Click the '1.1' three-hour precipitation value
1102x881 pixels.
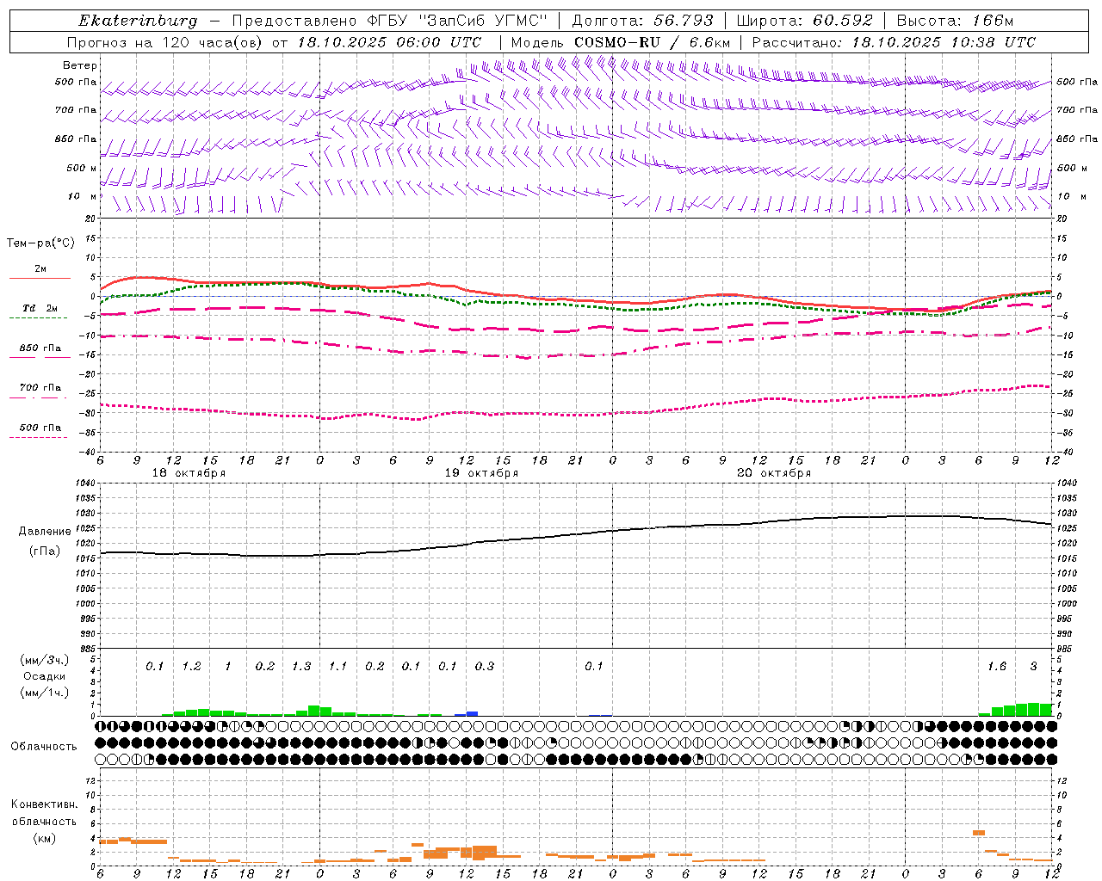click(x=337, y=667)
